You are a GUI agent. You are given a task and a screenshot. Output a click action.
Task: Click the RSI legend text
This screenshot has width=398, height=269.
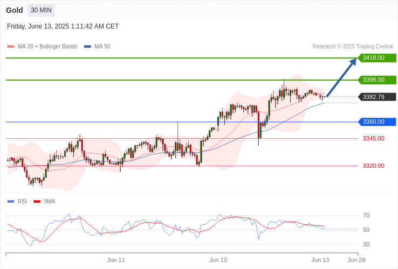[22, 202]
